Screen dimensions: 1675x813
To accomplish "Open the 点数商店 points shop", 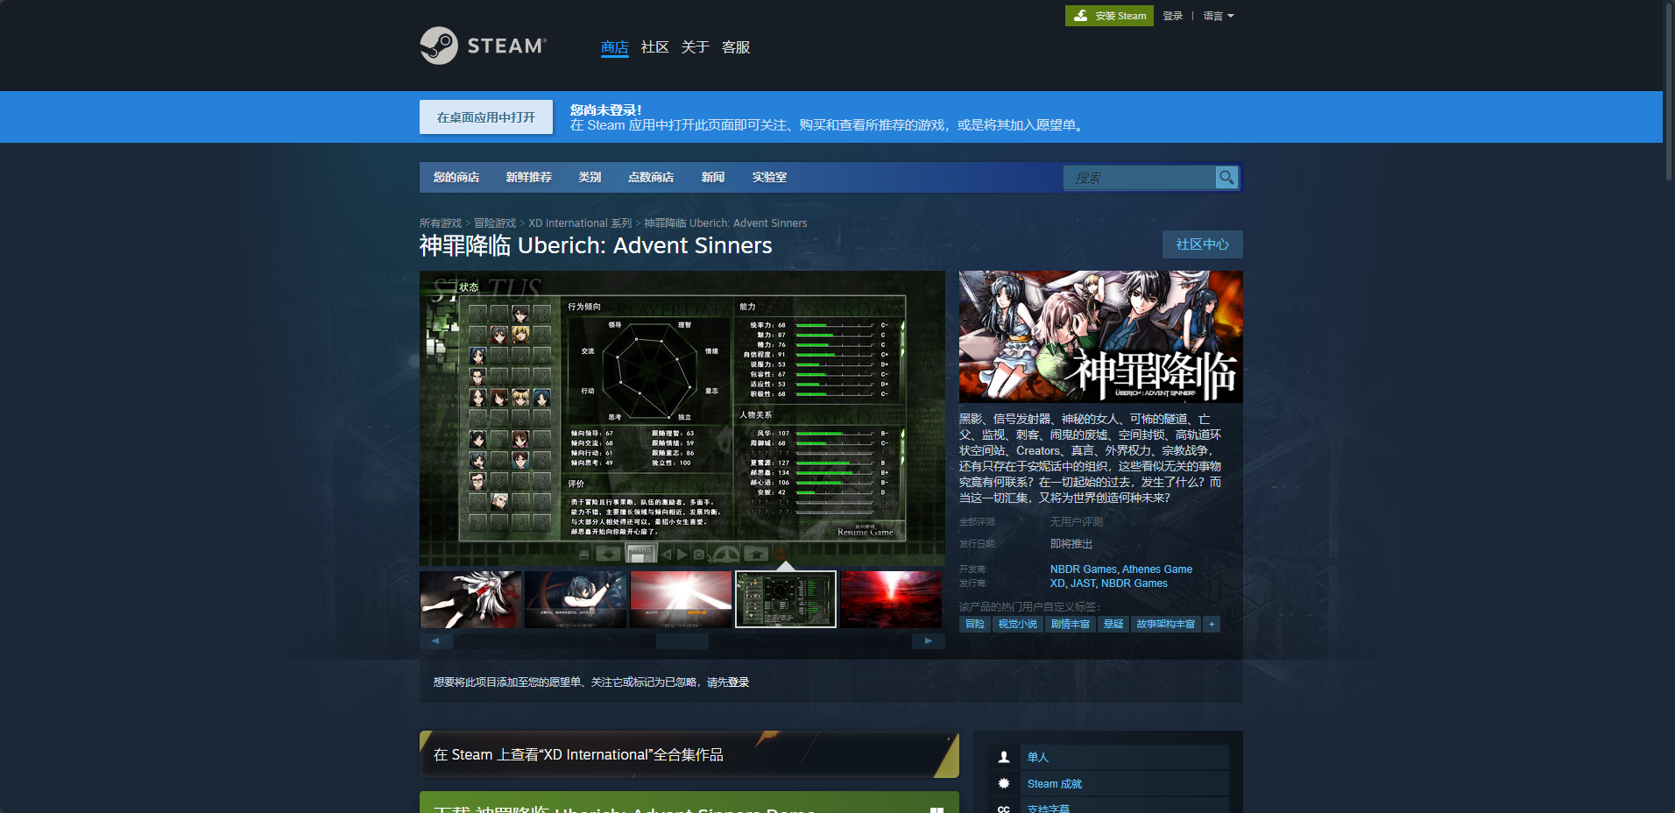I will click(651, 177).
